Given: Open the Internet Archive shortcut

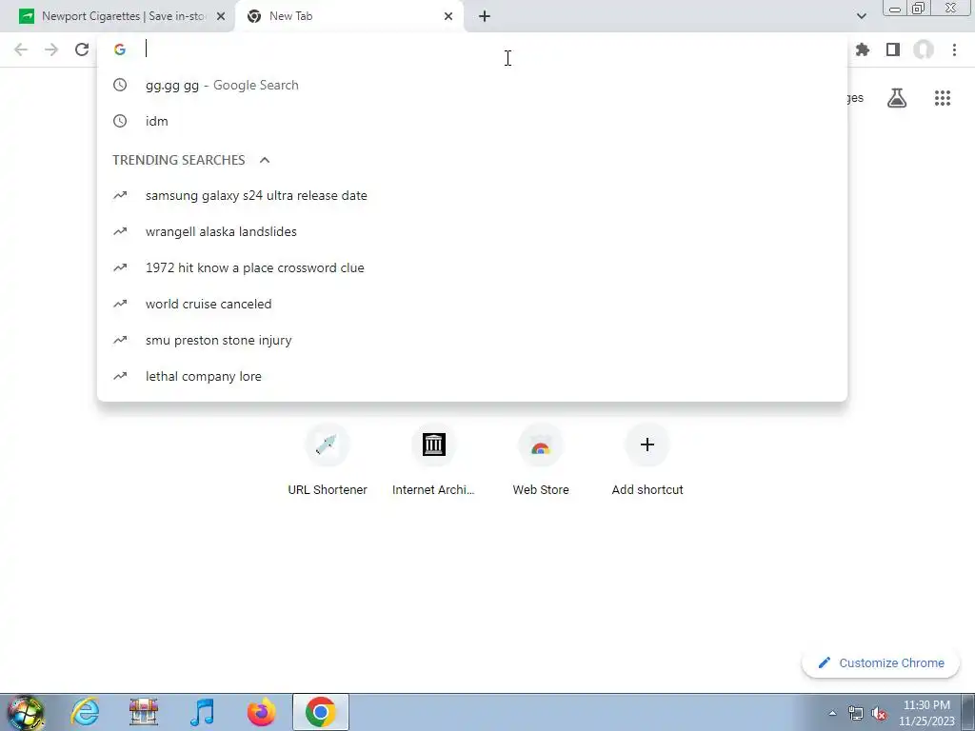Looking at the screenshot, I should 433,461.
